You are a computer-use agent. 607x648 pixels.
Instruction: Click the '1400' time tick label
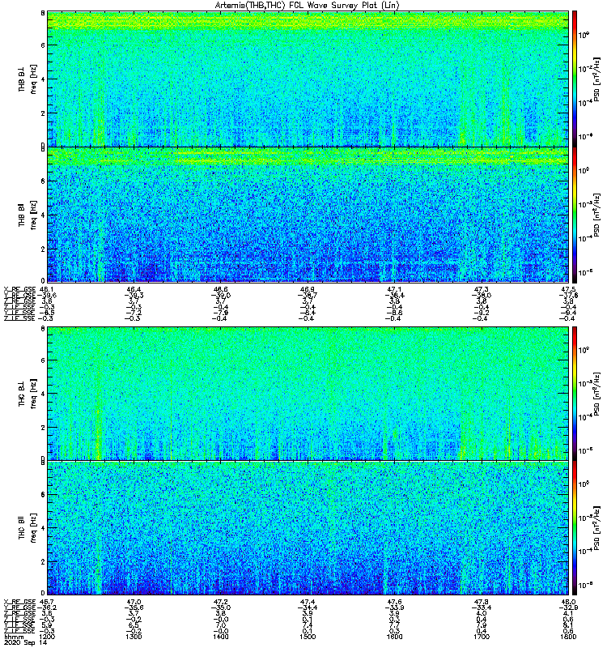click(220, 637)
